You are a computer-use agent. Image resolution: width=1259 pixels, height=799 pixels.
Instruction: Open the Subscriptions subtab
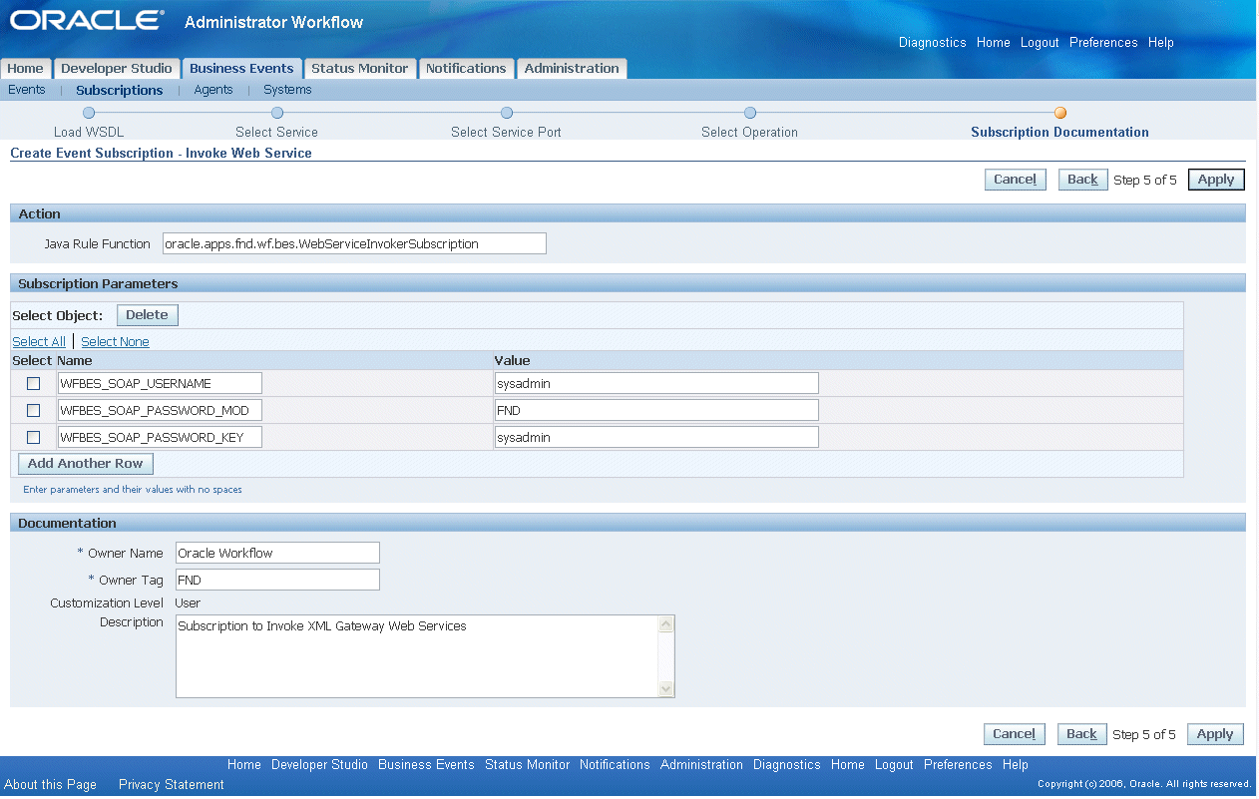pyautogui.click(x=120, y=90)
